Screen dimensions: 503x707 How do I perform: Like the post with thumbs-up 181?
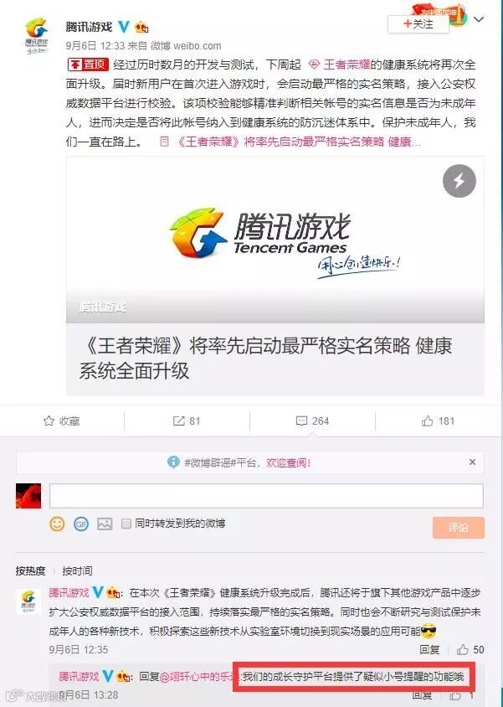point(427,421)
